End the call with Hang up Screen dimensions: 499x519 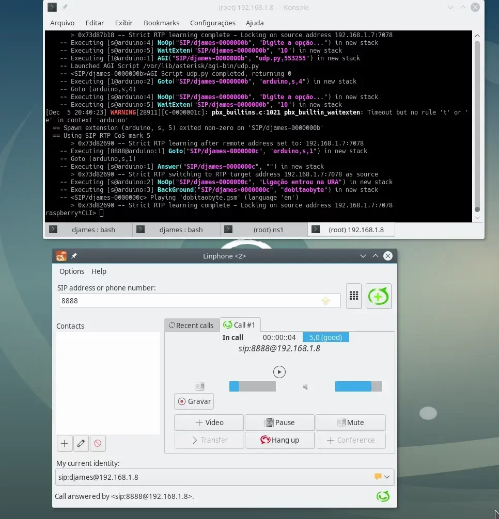click(279, 440)
